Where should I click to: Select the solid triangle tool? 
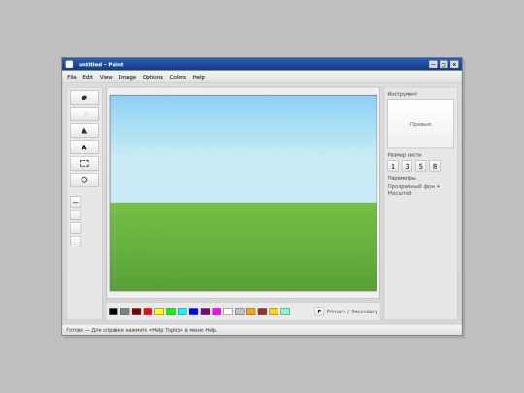[84, 130]
